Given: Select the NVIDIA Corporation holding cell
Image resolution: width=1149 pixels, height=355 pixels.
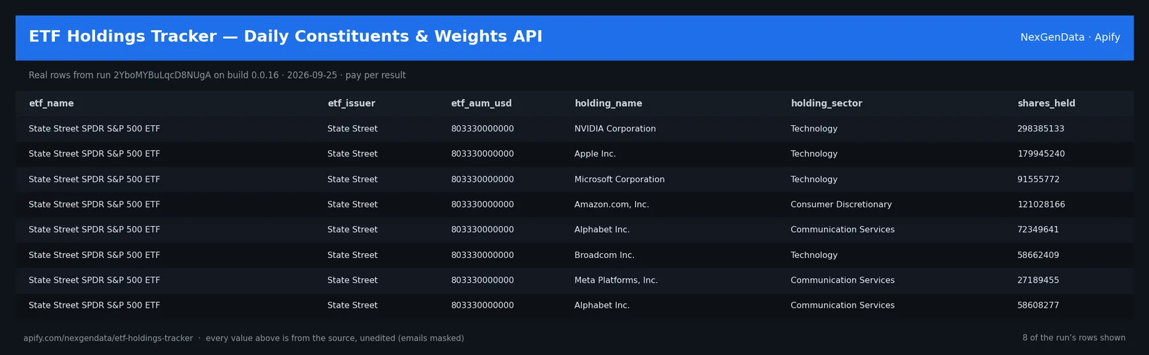Looking at the screenshot, I should 615,129.
